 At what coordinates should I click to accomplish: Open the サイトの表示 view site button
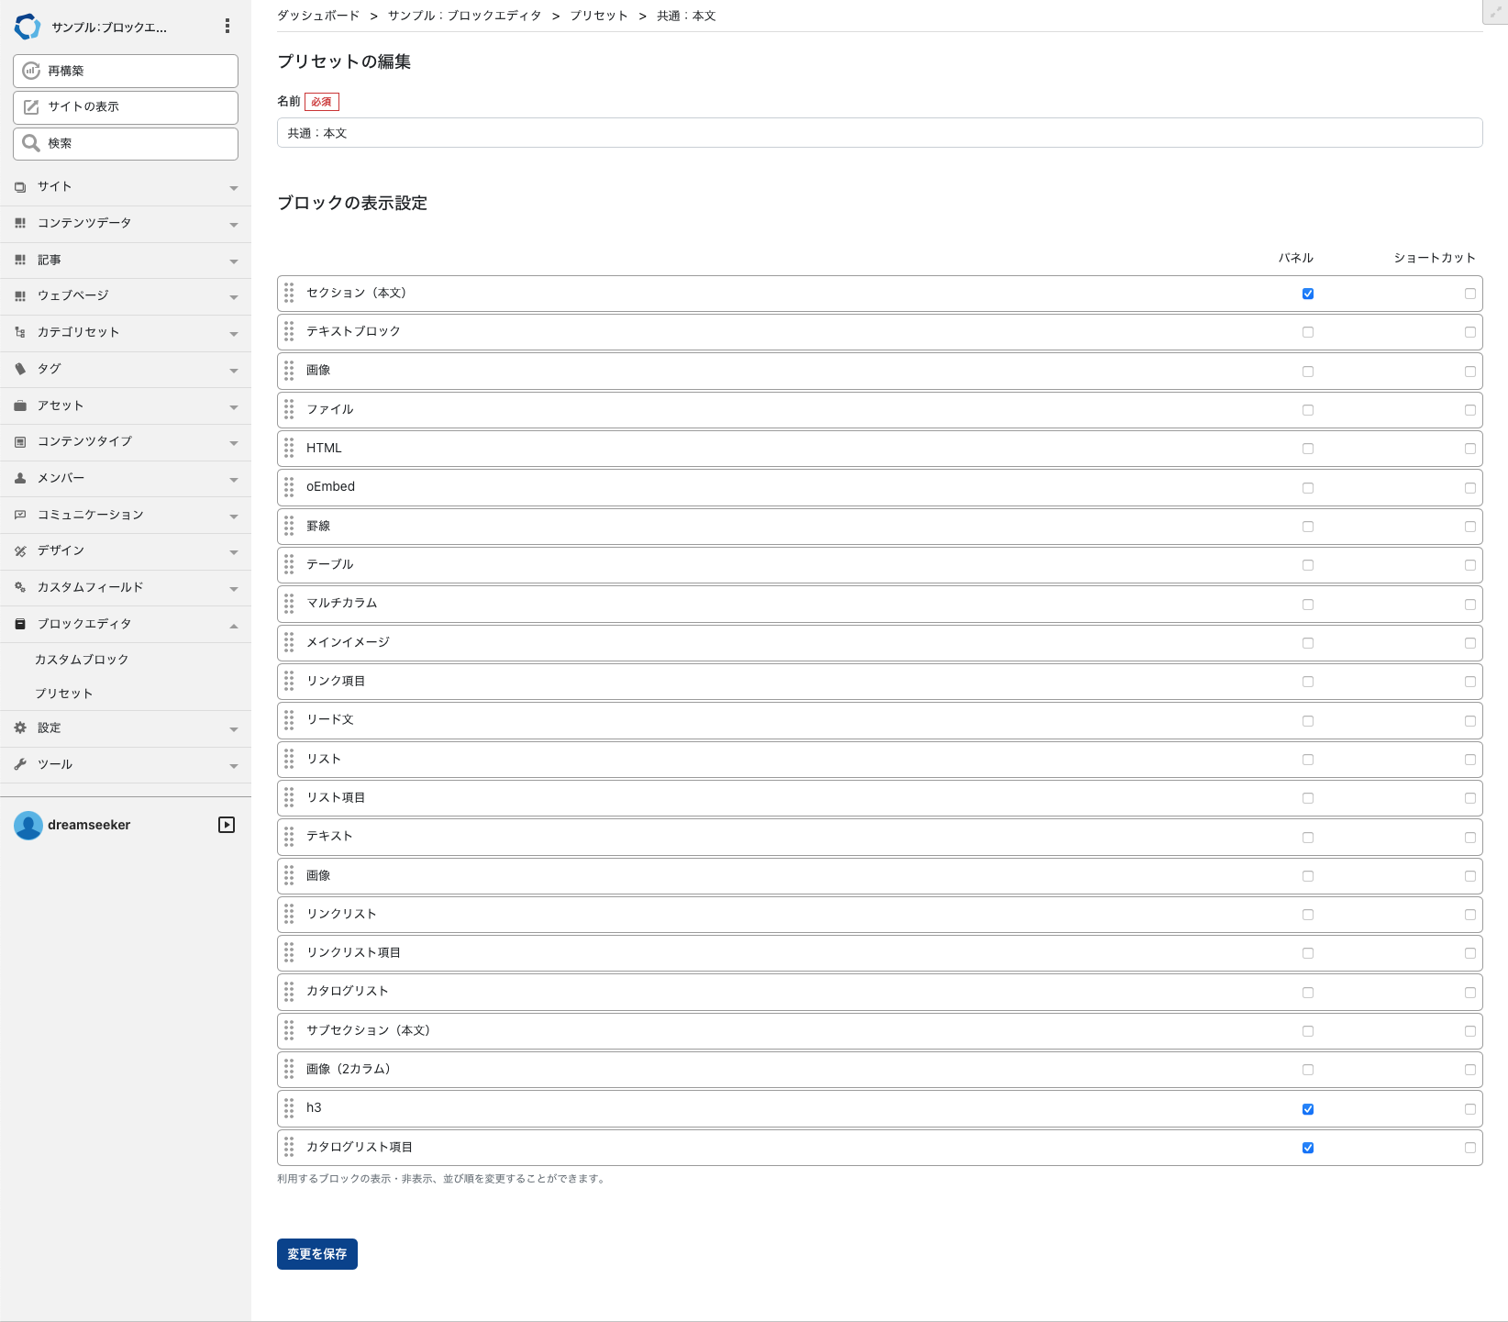point(126,106)
